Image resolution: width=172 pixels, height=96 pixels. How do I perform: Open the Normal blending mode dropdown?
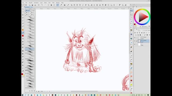coord(140,31)
